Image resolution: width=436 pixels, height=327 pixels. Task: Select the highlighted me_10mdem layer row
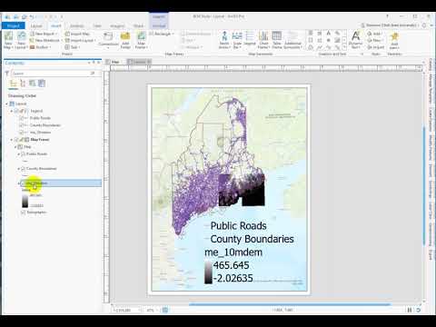pos(60,183)
